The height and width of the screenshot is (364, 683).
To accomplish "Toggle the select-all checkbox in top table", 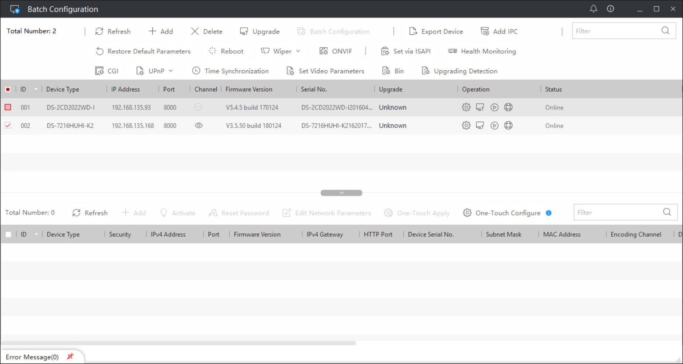I will [x=8, y=89].
